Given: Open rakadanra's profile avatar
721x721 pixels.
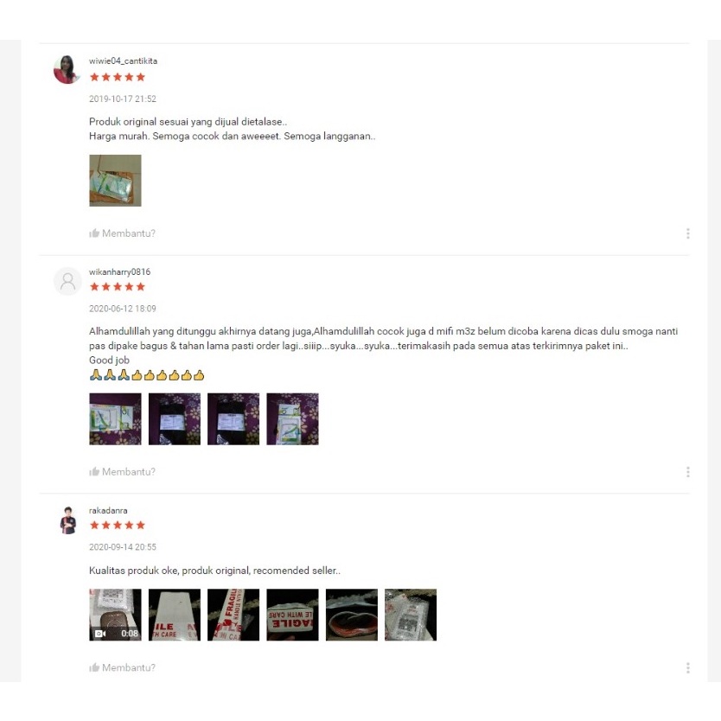Looking at the screenshot, I should coord(67,520).
